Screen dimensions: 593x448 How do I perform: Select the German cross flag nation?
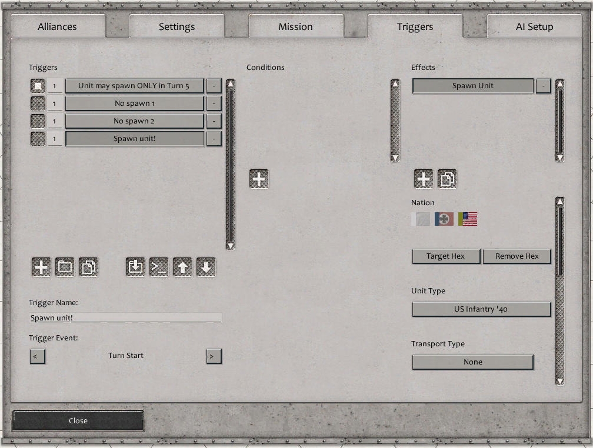pos(444,219)
